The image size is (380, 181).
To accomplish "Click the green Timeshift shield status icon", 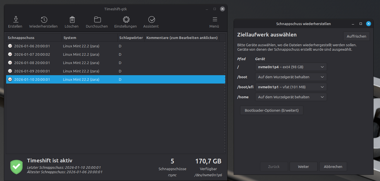I will (x=16, y=167).
